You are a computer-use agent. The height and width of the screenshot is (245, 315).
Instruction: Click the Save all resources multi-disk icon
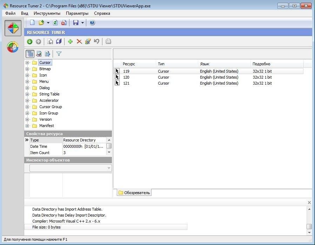pos(59,41)
